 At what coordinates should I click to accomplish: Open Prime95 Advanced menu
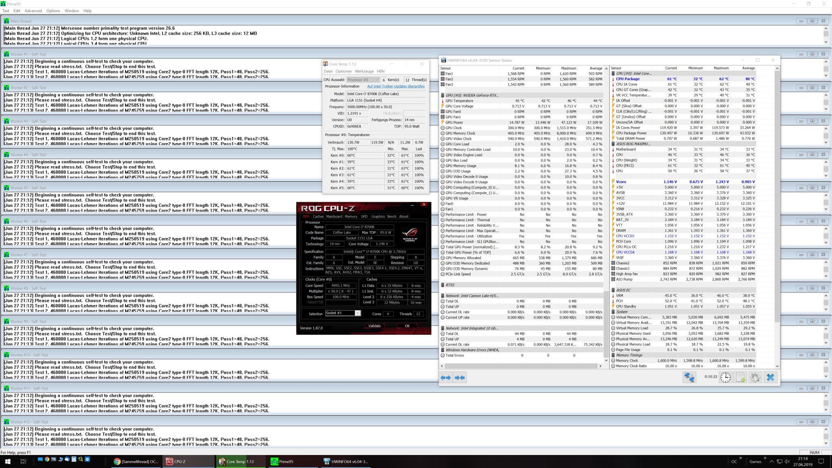33,11
